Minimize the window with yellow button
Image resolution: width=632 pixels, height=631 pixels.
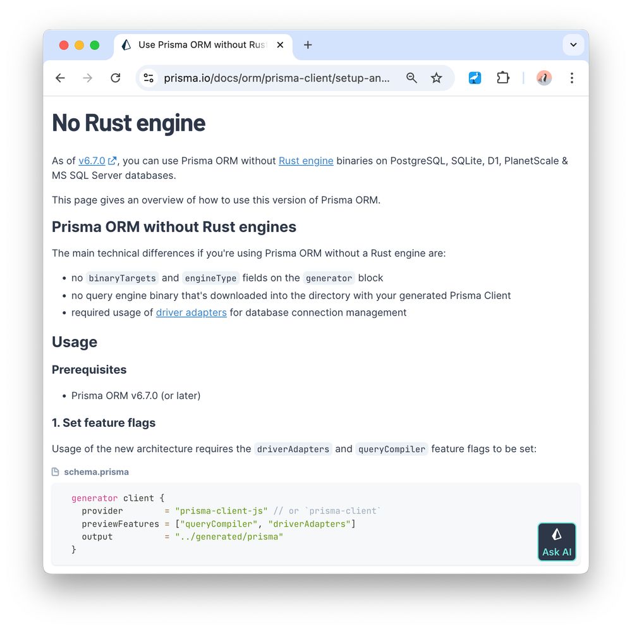click(80, 45)
